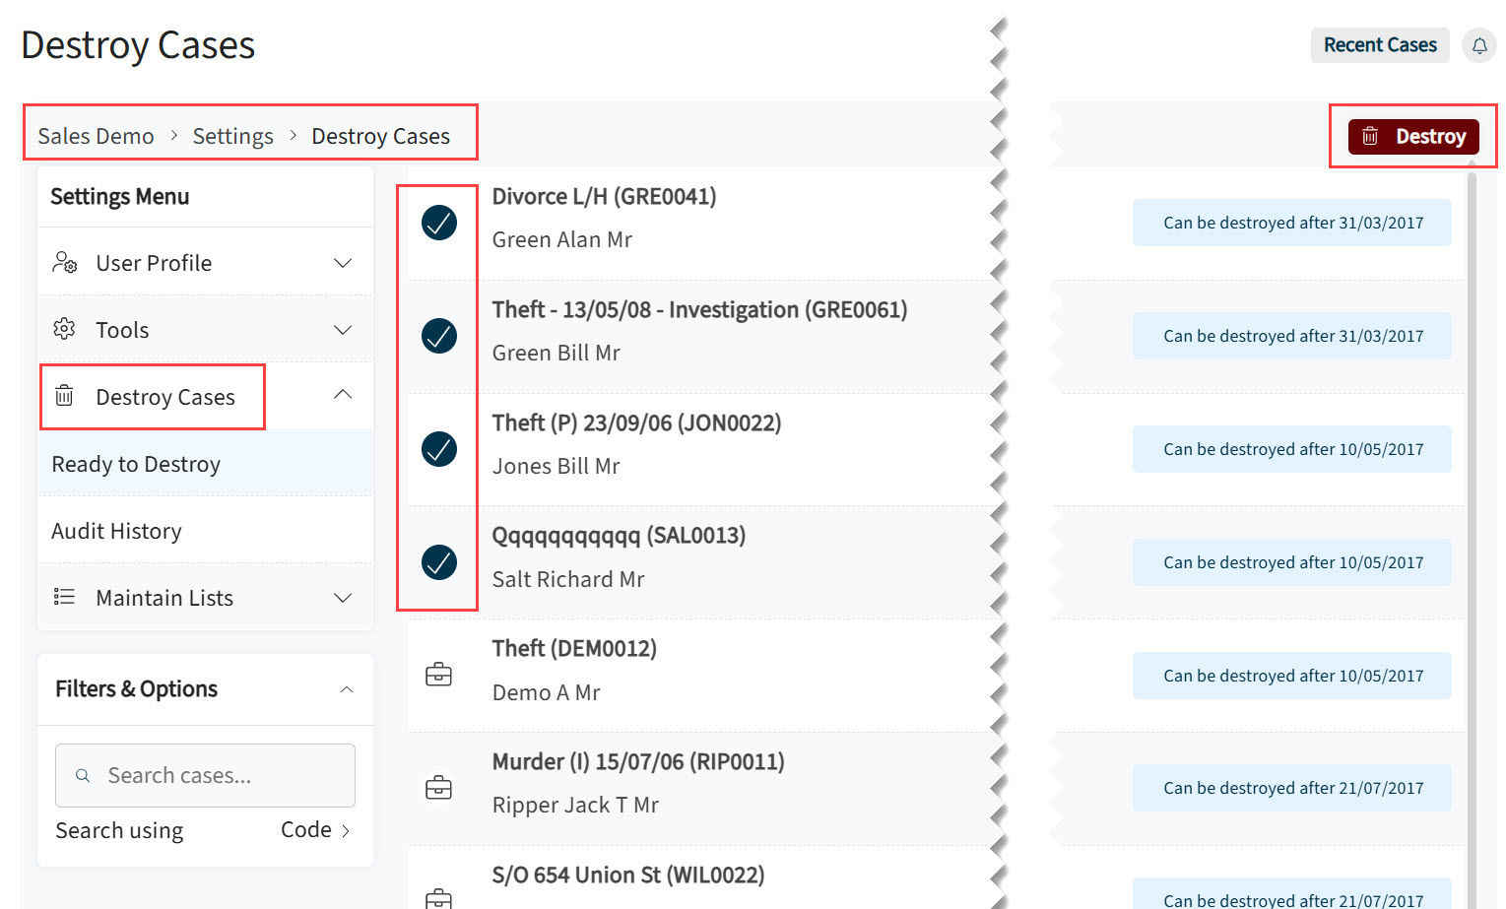Click destroy-date badge for SAL0013 case

pyautogui.click(x=1292, y=562)
